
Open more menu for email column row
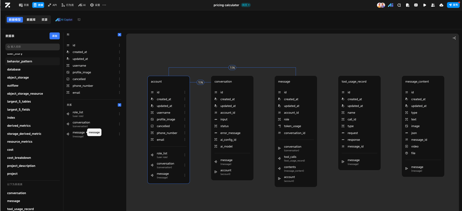[119, 93]
